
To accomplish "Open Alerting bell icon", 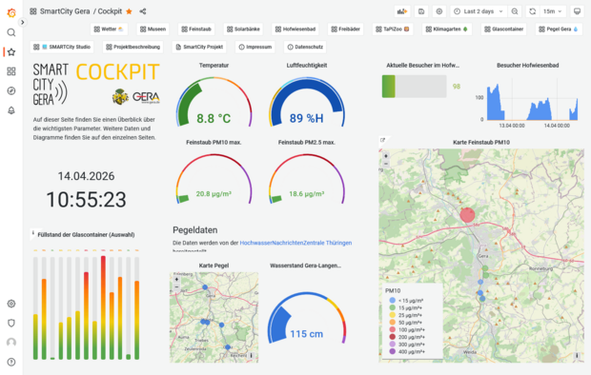I will [x=11, y=110].
